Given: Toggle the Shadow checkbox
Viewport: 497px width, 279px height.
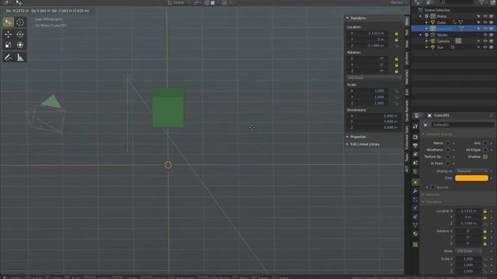Looking at the screenshot, I should point(485,157).
